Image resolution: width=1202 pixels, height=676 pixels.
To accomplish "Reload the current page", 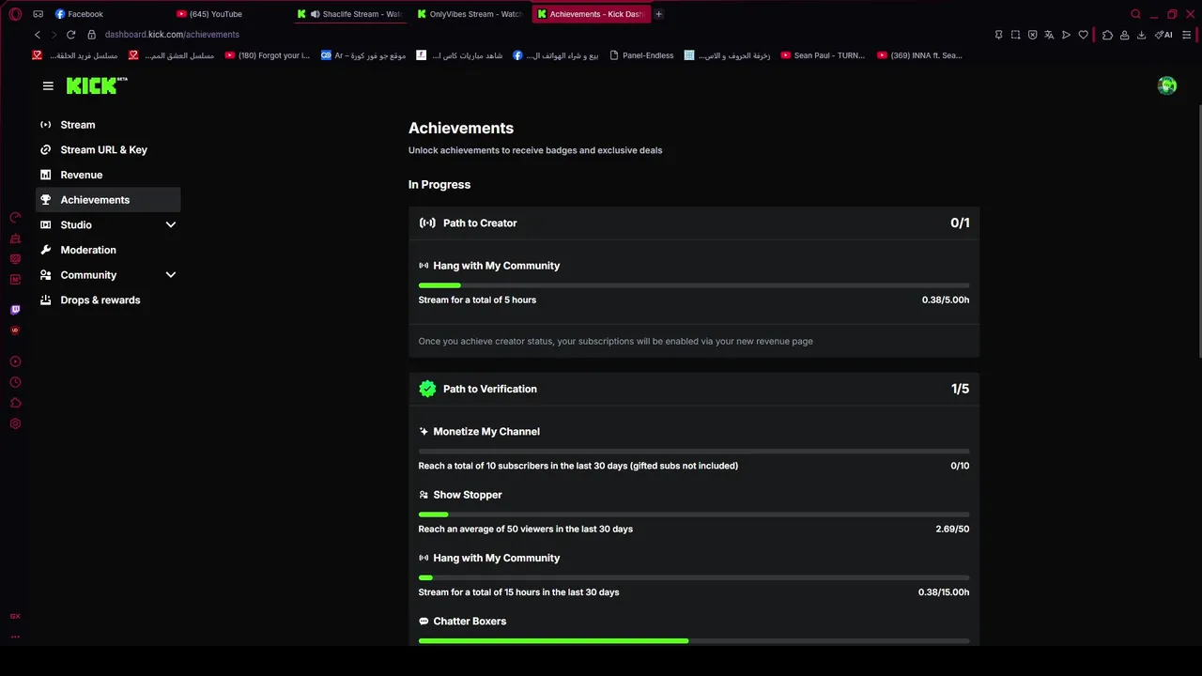I will (70, 35).
